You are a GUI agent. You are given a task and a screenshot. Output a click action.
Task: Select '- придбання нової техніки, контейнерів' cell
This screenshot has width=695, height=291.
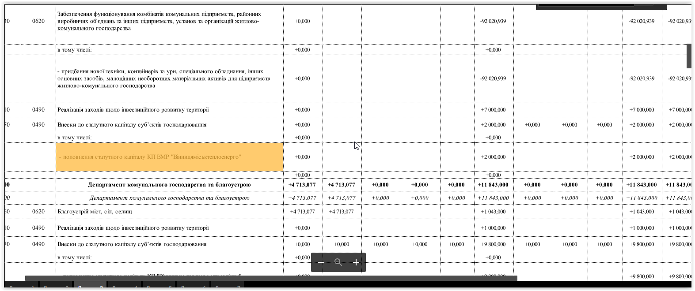coord(170,78)
